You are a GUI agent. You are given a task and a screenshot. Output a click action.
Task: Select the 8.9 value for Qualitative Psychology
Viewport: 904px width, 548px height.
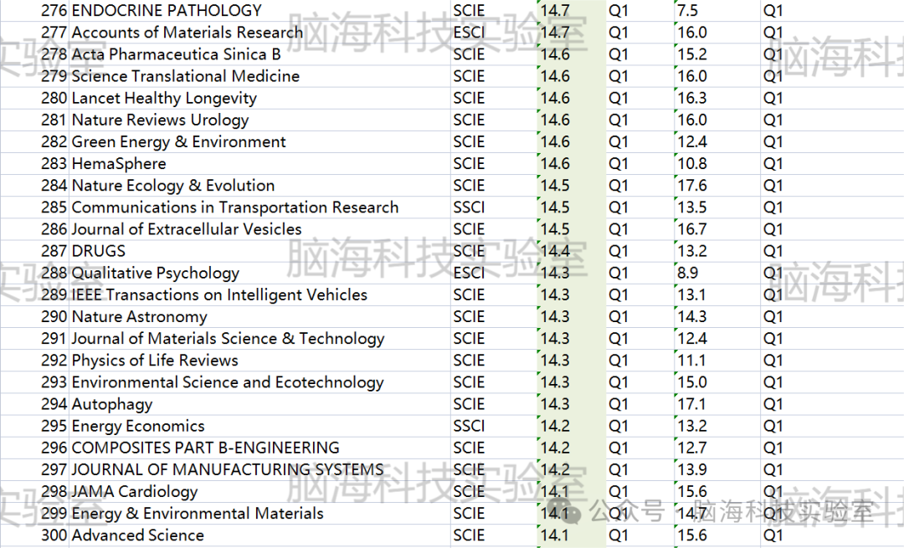click(693, 273)
